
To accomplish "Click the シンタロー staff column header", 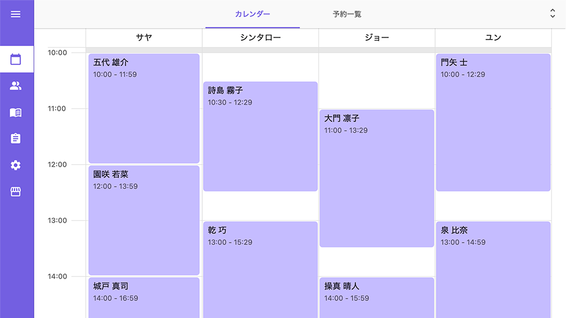I will pyautogui.click(x=260, y=38).
